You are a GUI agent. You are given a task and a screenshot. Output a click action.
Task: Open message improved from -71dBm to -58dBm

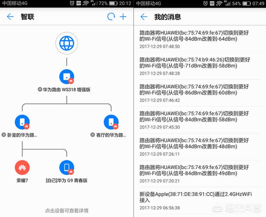200,66
